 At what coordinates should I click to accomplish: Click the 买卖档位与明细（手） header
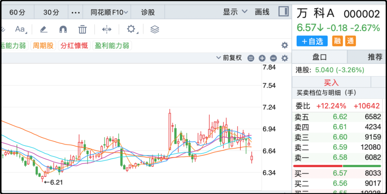(x=326, y=93)
